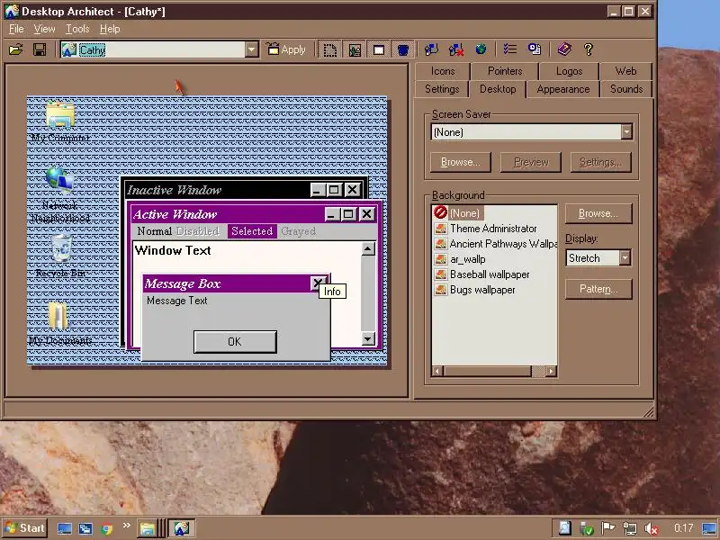
Task: Save the theme with the floppy disk icon
Action: (x=40, y=49)
